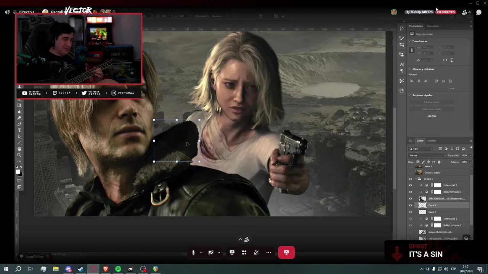Mute the microphone in call bar
The height and width of the screenshot is (274, 488).
(x=193, y=252)
